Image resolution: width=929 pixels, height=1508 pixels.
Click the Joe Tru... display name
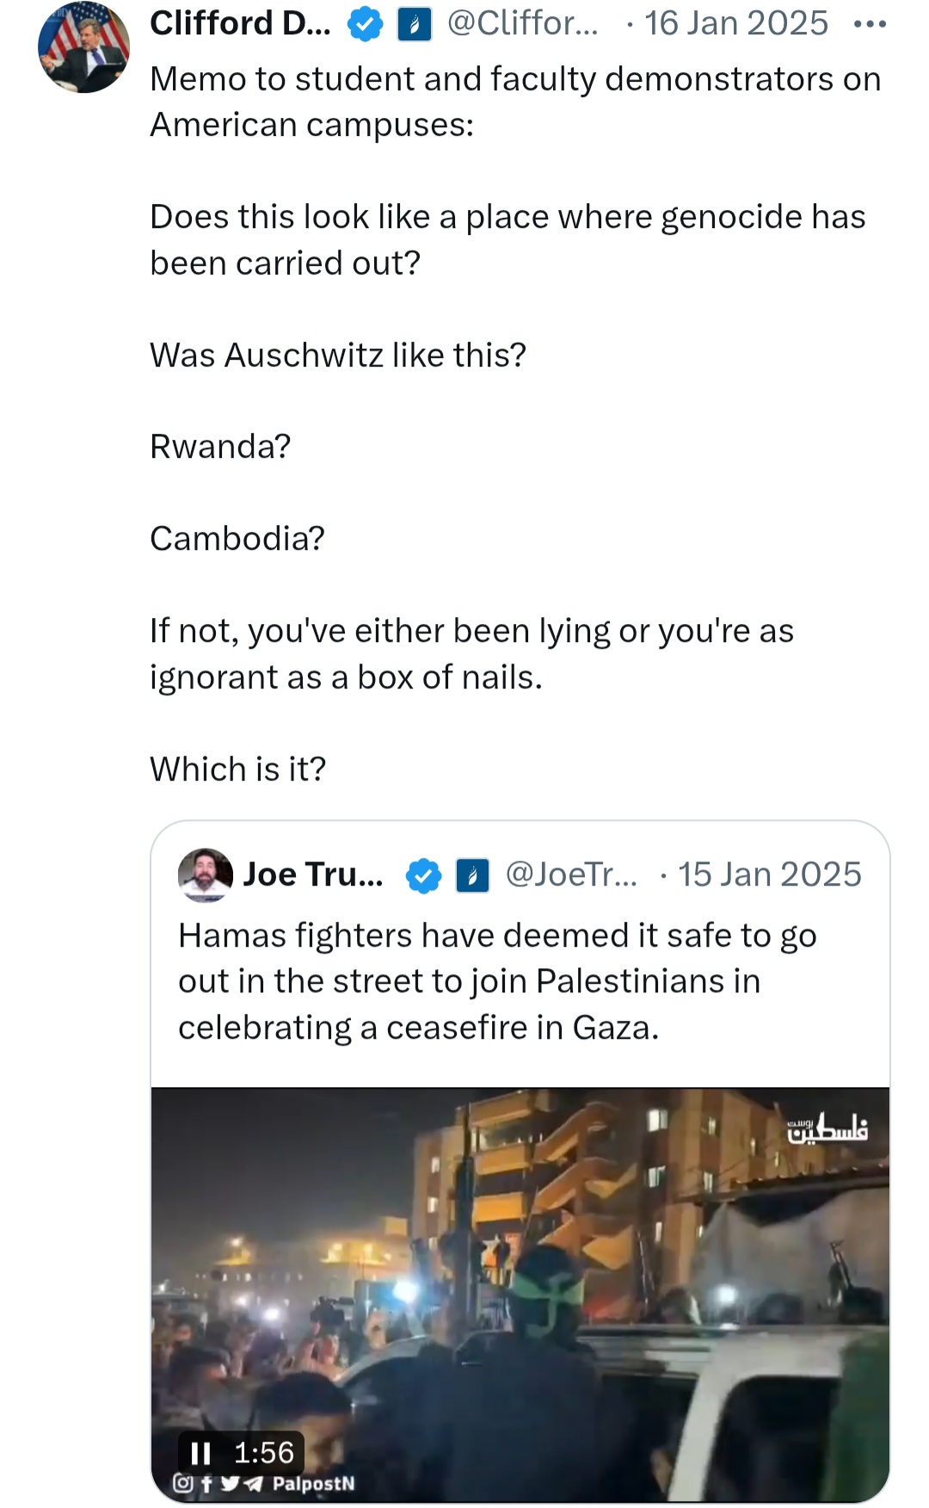click(x=313, y=875)
